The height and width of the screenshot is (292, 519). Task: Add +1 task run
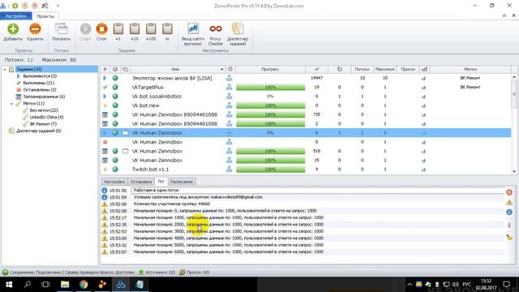pyautogui.click(x=118, y=32)
